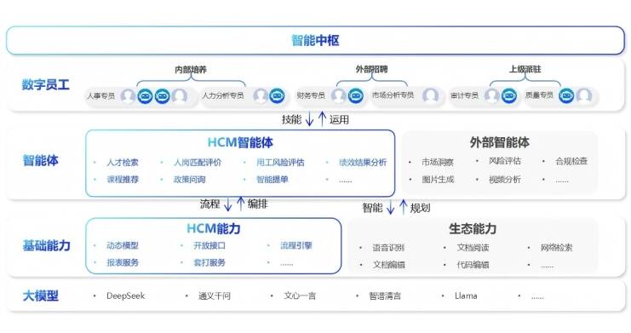Click 流程引擎 item

click(x=296, y=245)
